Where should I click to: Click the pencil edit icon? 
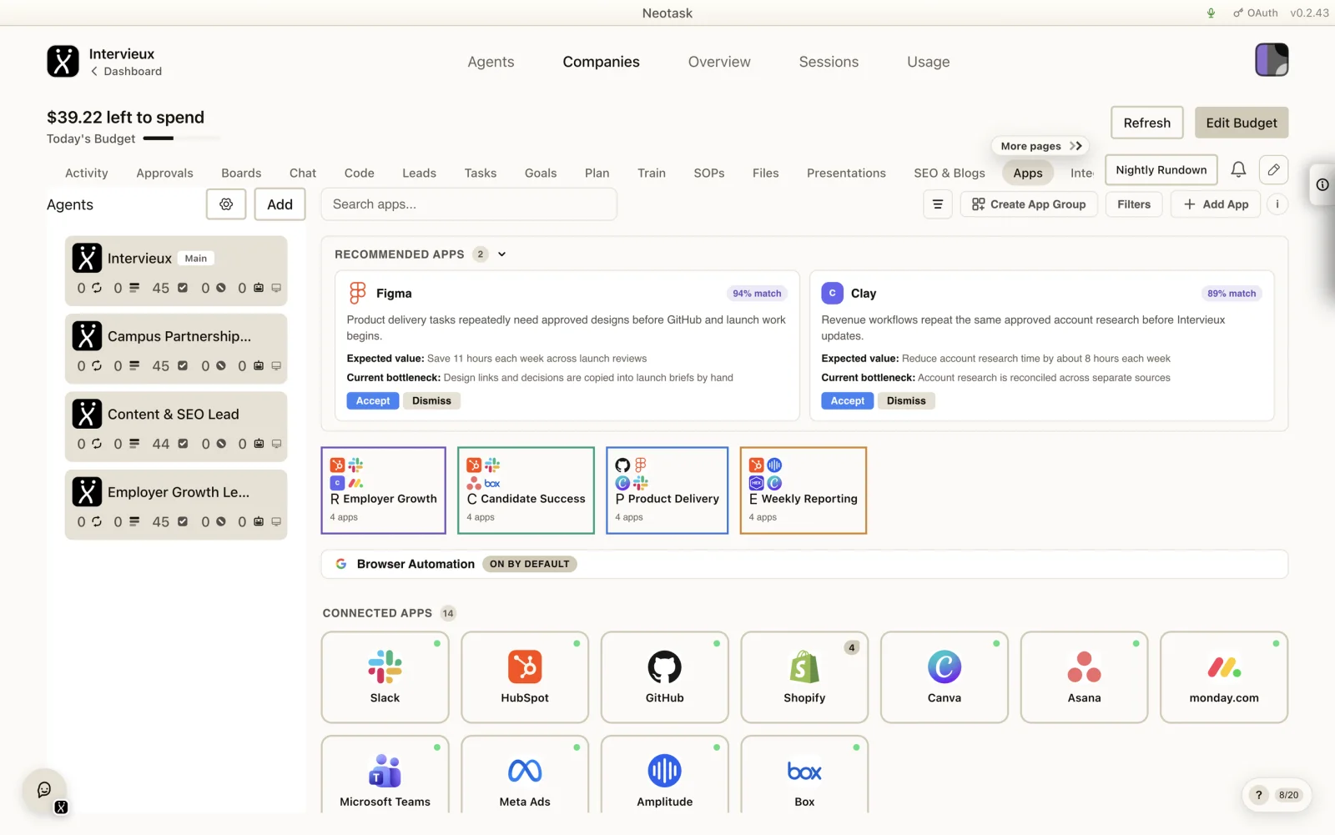(x=1273, y=170)
